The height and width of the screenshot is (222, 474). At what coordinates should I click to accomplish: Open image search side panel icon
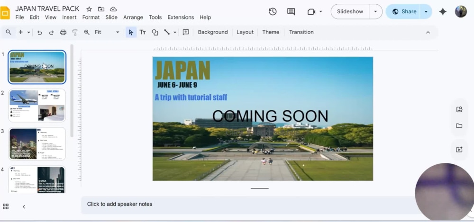tap(459, 109)
